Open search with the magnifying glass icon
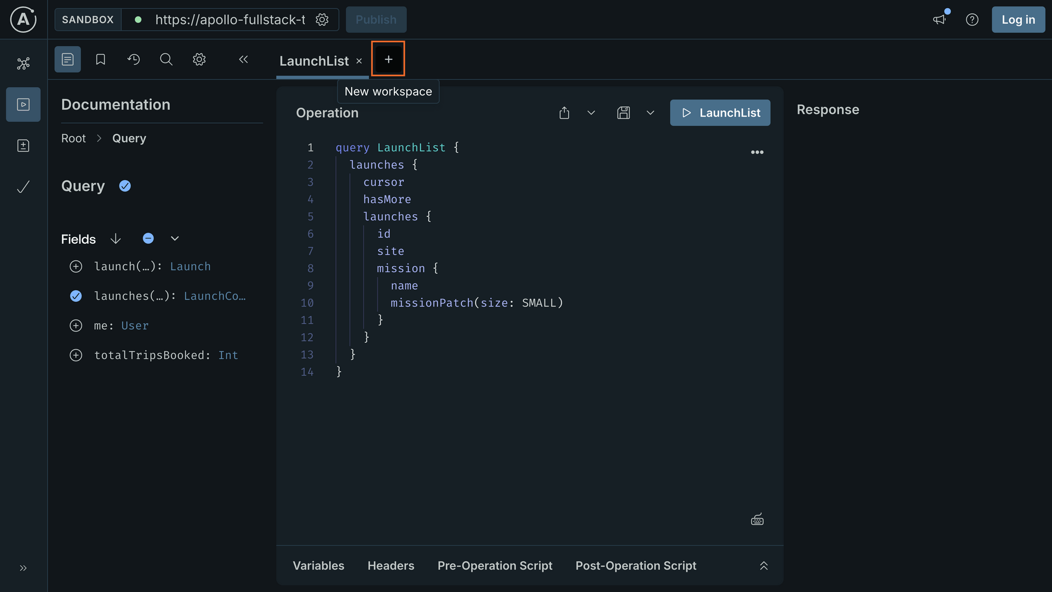The height and width of the screenshot is (592, 1052). (166, 59)
